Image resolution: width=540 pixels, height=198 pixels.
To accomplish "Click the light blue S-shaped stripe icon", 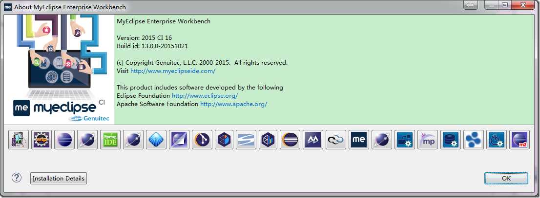I will tap(247, 140).
